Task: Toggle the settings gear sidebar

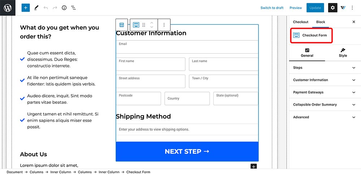Action: 332,8
